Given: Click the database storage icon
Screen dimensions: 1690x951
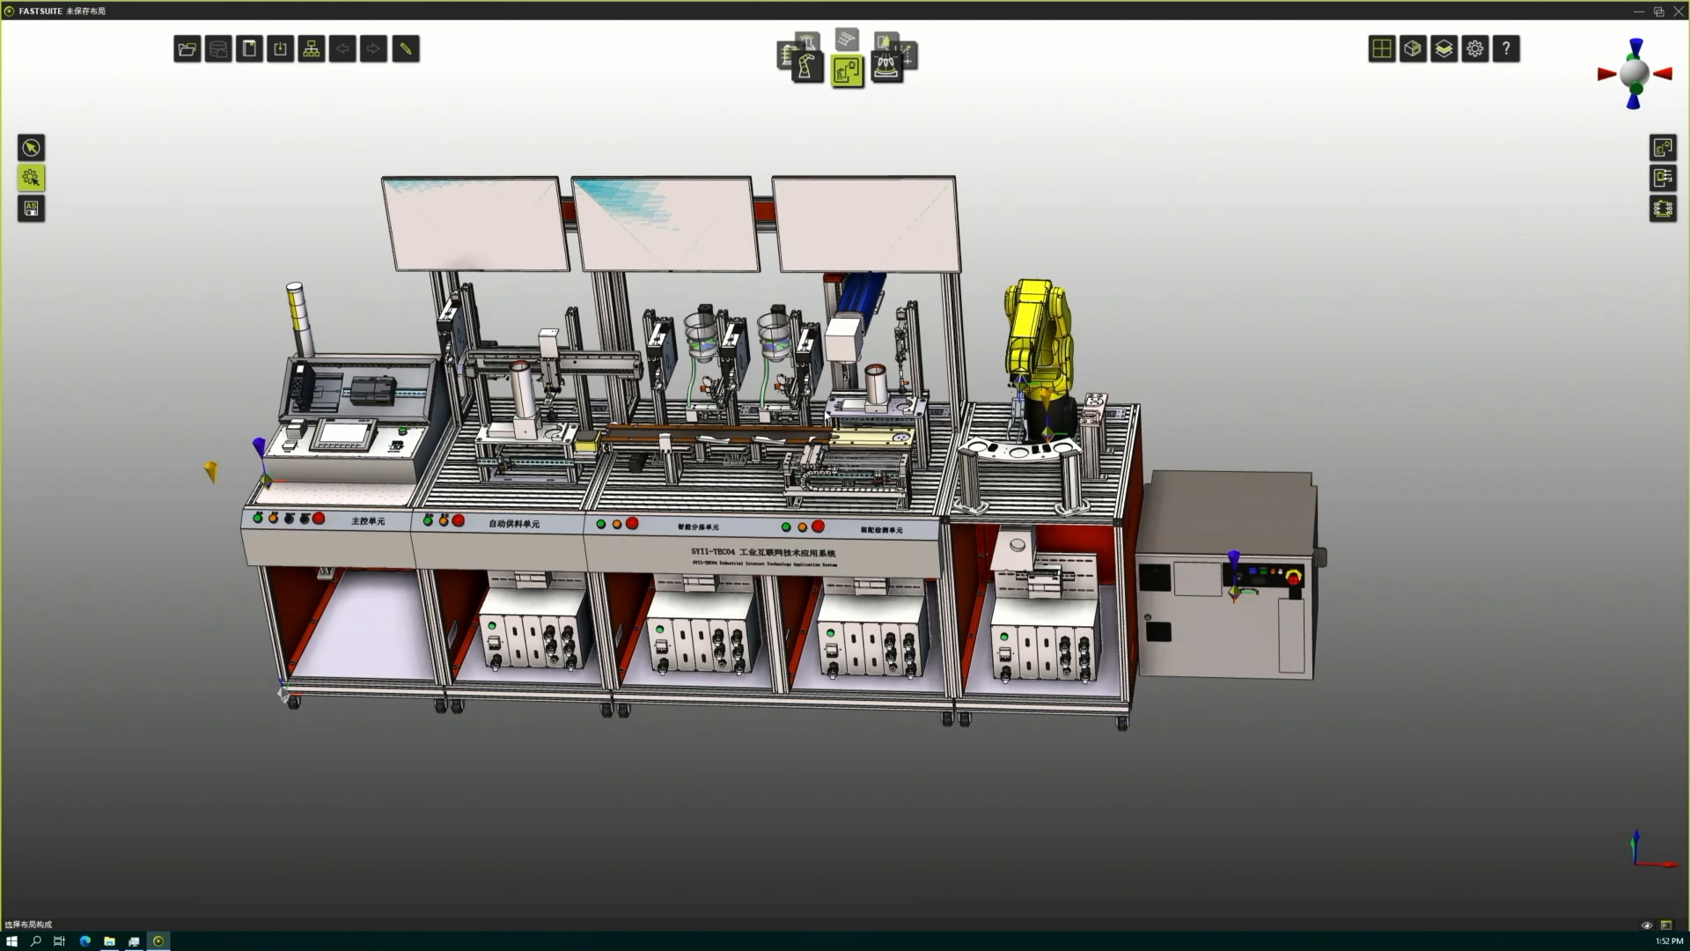Looking at the screenshot, I should [218, 49].
